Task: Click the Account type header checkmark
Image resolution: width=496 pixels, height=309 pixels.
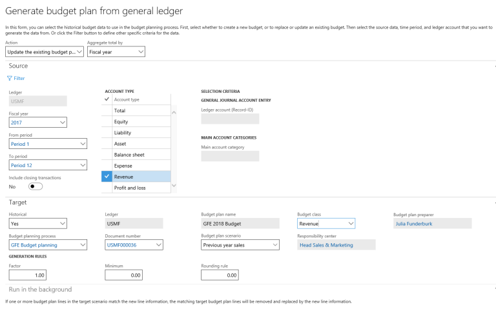Action: pos(107,99)
